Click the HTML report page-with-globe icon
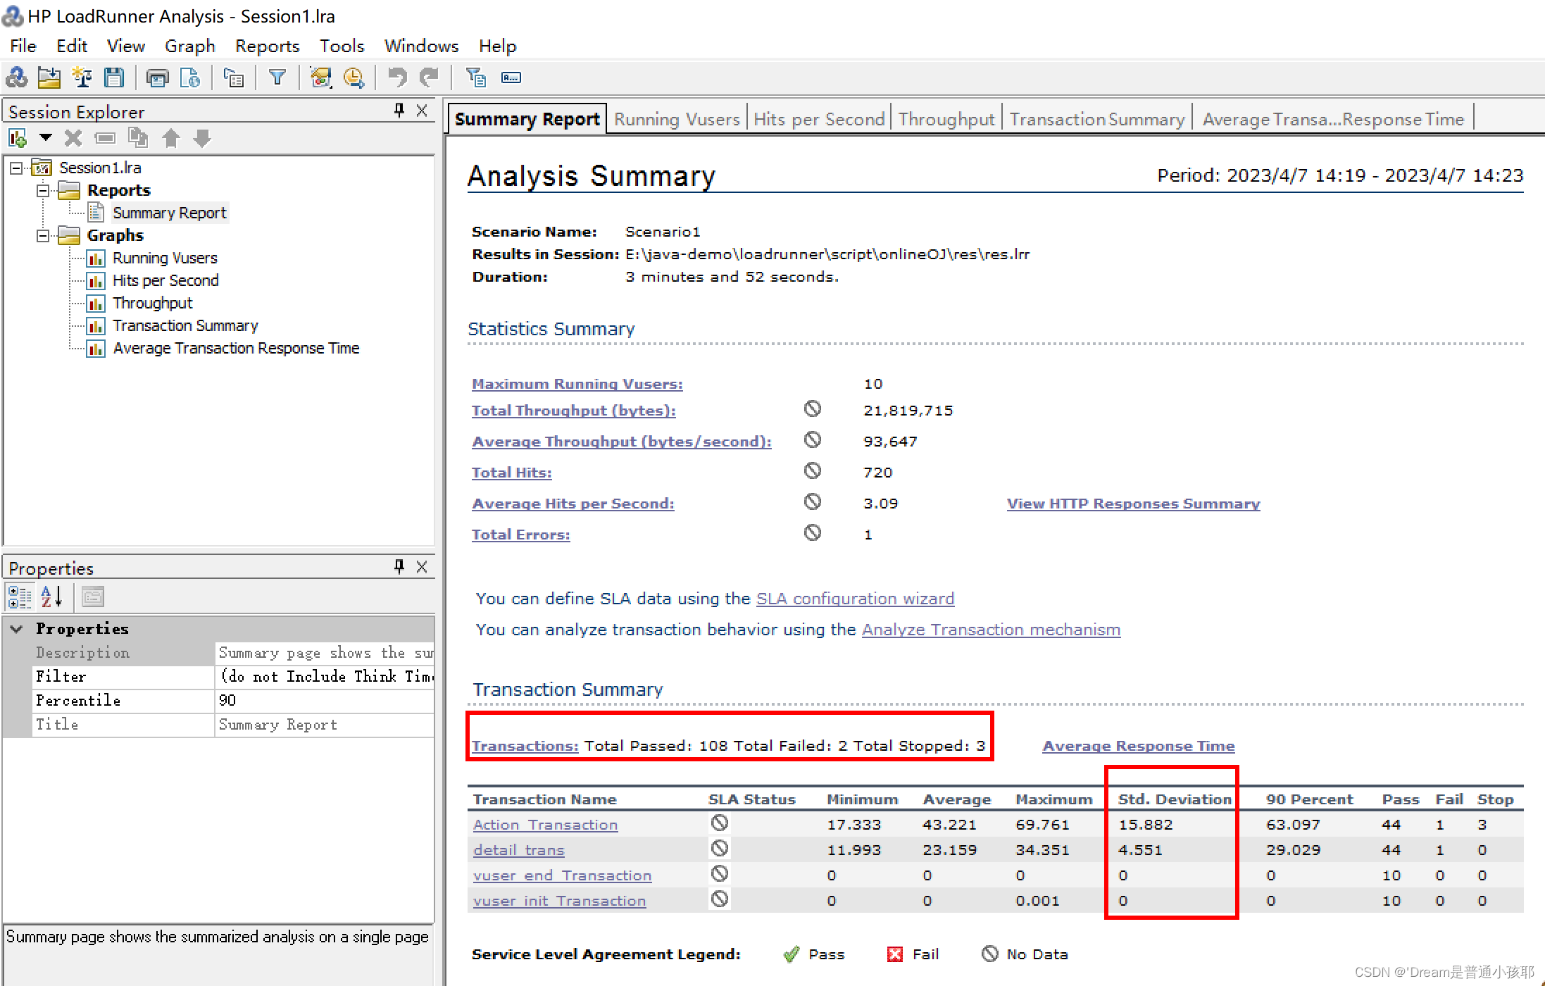This screenshot has width=1545, height=986. [190, 77]
